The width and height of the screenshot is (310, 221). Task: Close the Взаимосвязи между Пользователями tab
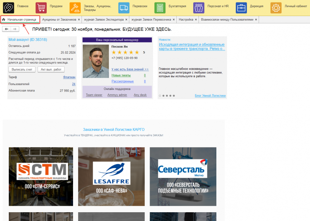(256, 20)
